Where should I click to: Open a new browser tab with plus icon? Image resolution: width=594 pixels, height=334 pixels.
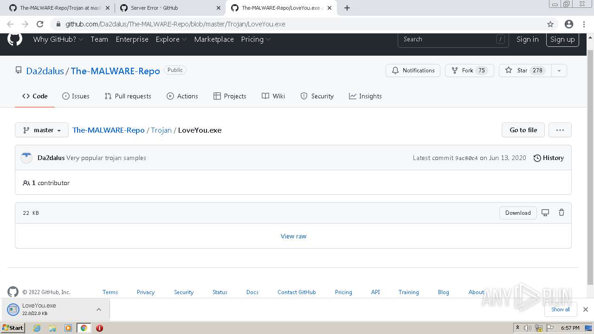pyautogui.click(x=347, y=8)
